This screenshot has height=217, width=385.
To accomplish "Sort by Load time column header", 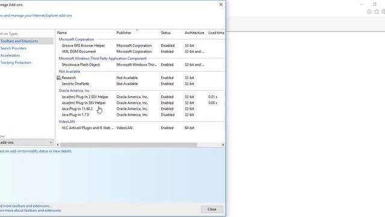I will pyautogui.click(x=216, y=33).
